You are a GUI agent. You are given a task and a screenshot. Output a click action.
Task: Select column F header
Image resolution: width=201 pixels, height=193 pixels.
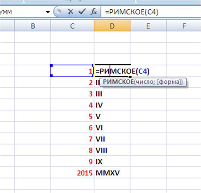(184, 26)
